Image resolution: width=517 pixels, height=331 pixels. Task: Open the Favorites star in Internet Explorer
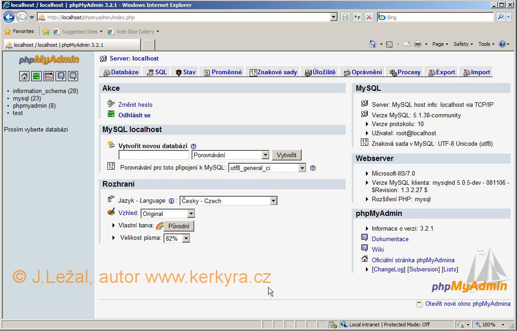pos(19,32)
